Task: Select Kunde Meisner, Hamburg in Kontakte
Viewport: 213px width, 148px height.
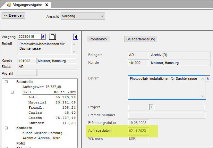Action: [x=42, y=133]
